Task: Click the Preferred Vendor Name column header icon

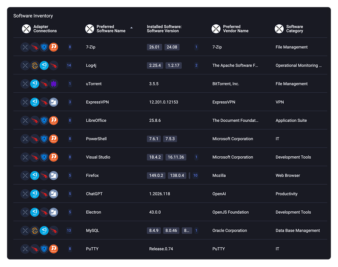Action: click(216, 29)
